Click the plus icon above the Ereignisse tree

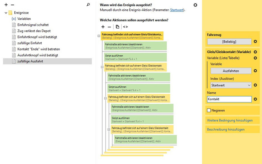click(6, 5)
